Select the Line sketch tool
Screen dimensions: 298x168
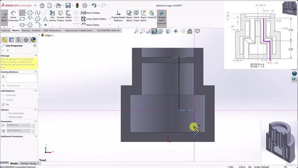point(22,13)
